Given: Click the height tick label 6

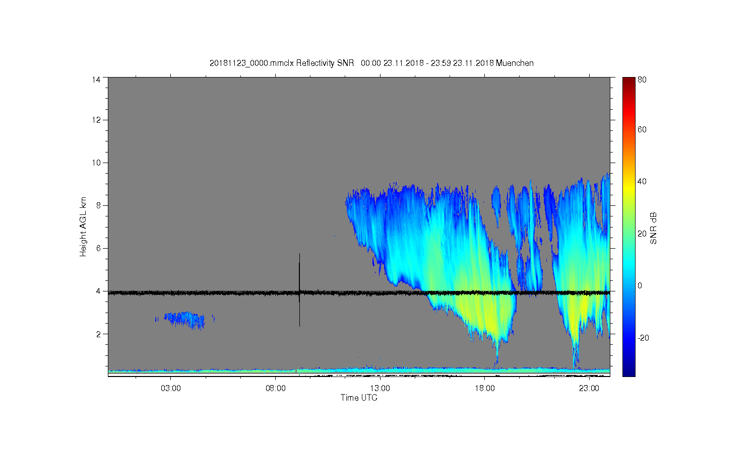Looking at the screenshot, I should (x=98, y=248).
